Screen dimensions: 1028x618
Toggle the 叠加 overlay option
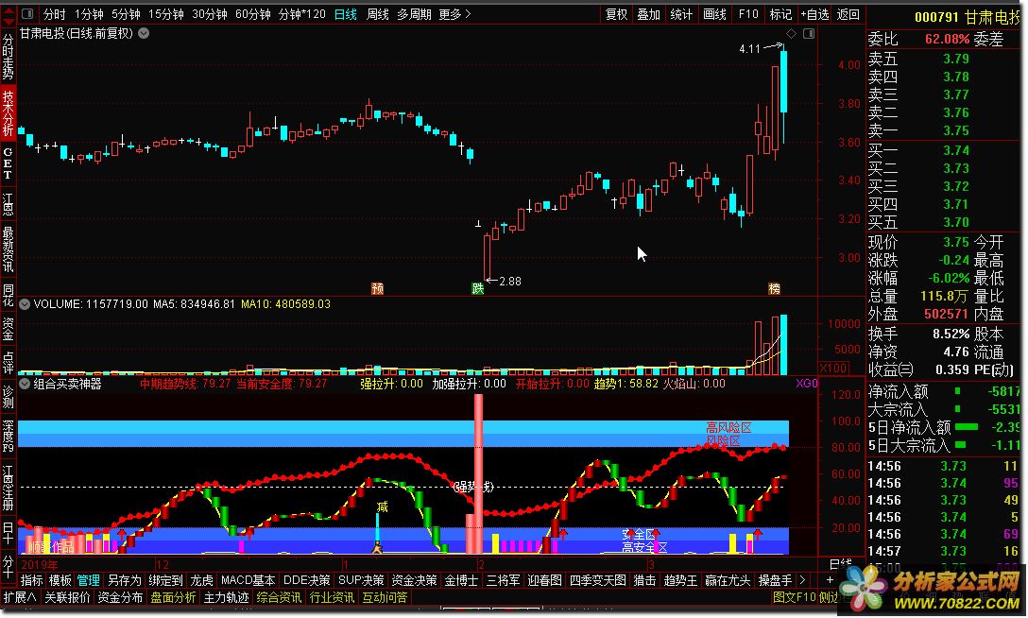click(648, 14)
